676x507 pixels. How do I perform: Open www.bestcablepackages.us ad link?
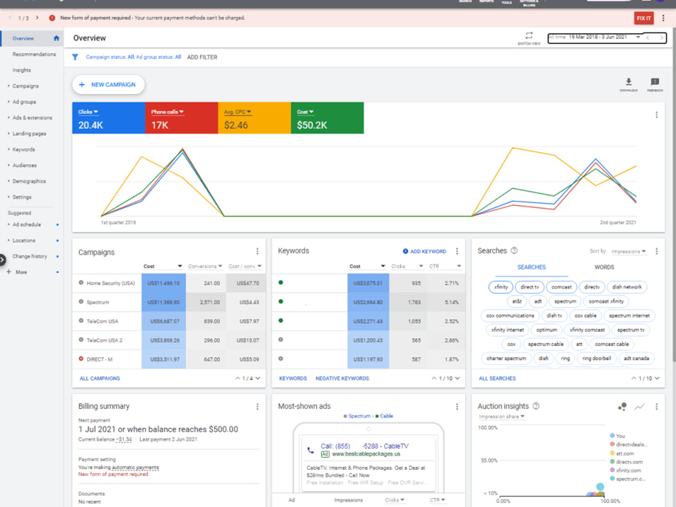pyautogui.click(x=366, y=454)
